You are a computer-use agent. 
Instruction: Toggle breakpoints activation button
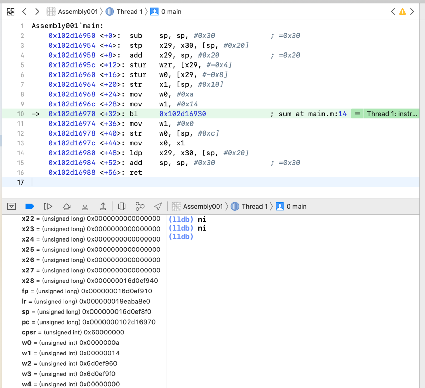30,207
